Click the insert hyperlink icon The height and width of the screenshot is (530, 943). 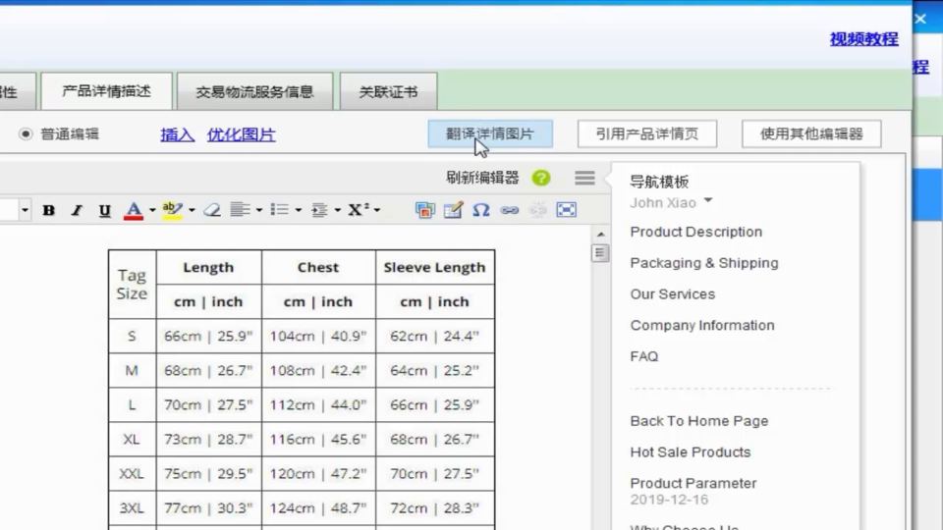(510, 210)
